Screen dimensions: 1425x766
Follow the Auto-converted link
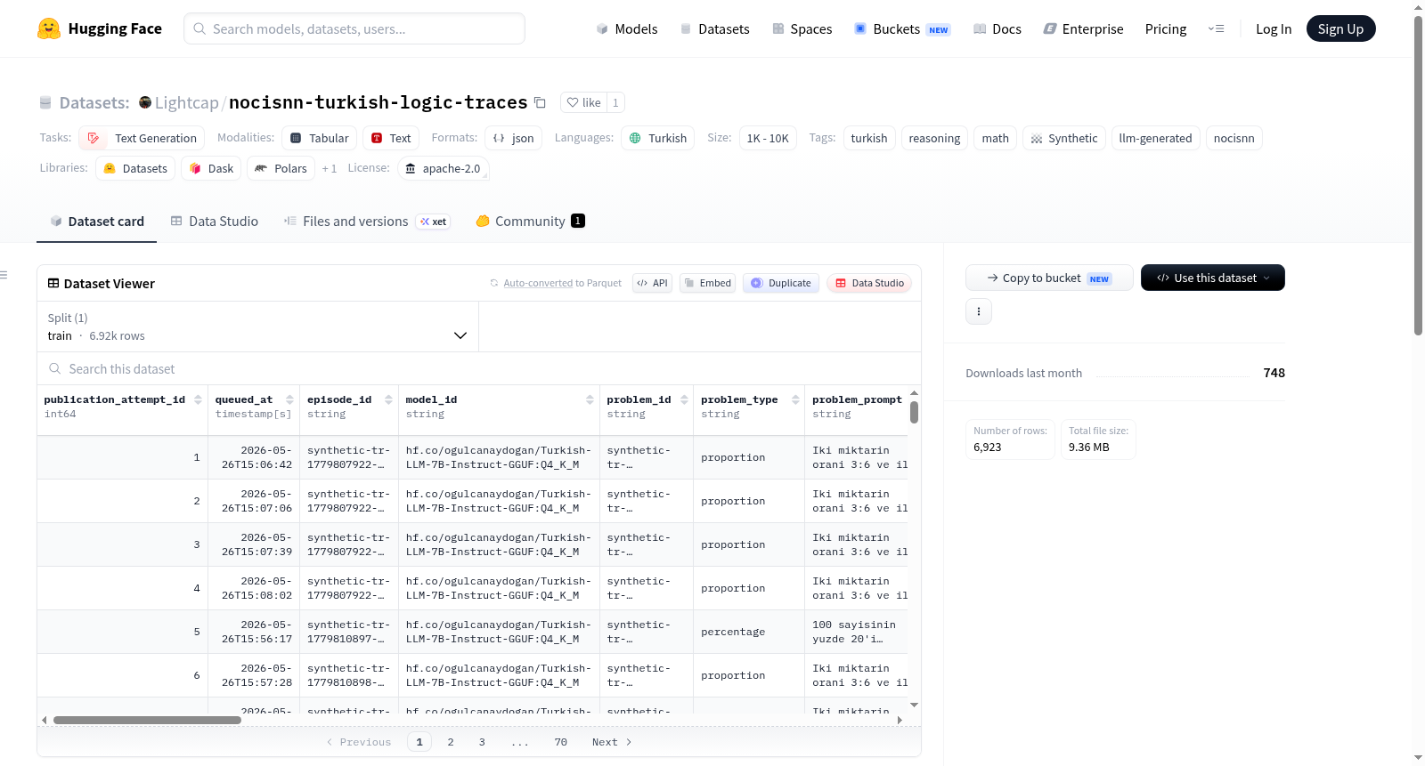point(538,283)
